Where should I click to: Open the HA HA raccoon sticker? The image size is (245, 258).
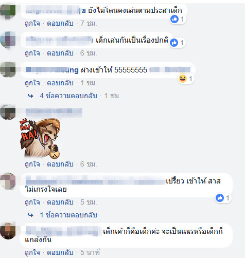click(40, 138)
